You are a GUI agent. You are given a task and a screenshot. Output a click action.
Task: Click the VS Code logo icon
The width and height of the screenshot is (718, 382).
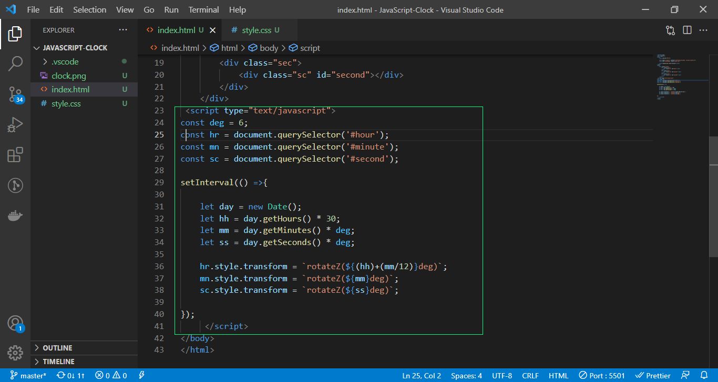click(11, 9)
